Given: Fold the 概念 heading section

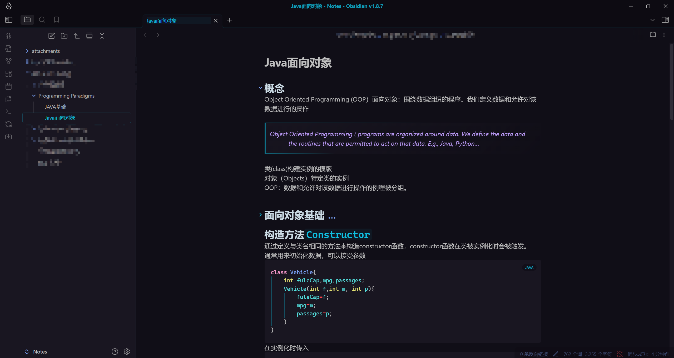Looking at the screenshot, I should click(260, 88).
